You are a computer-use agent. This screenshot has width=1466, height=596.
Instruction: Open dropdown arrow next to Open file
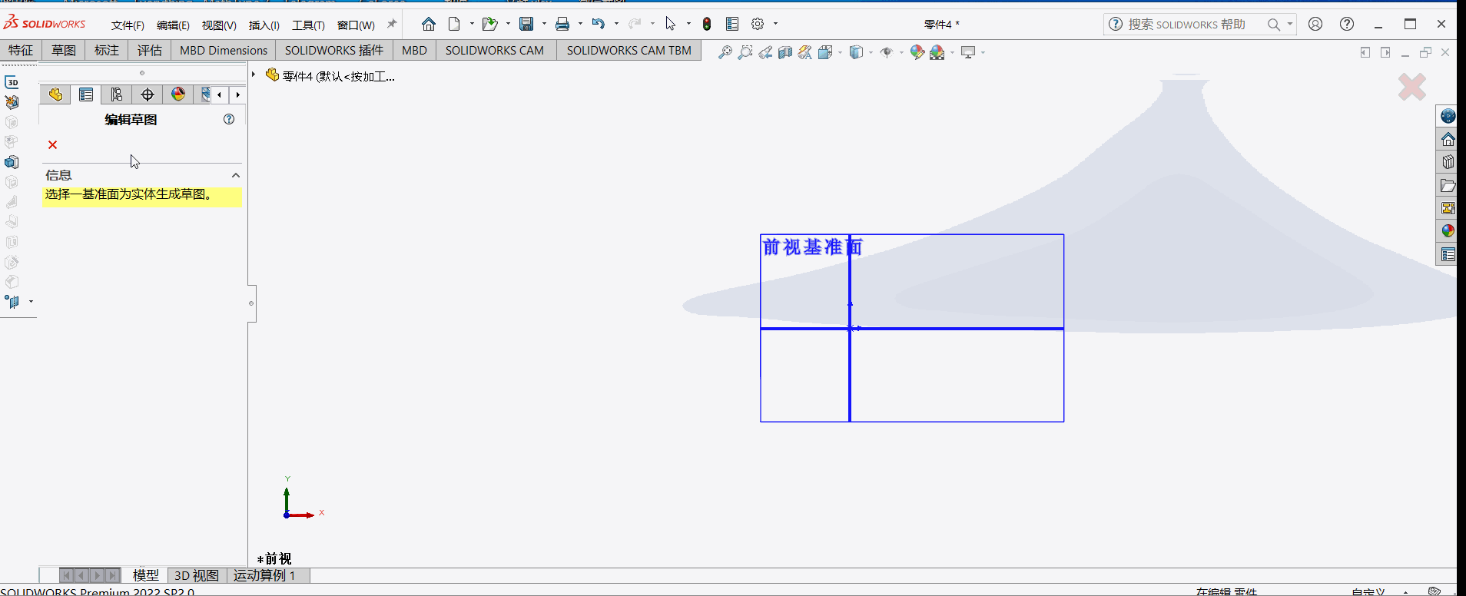point(508,24)
